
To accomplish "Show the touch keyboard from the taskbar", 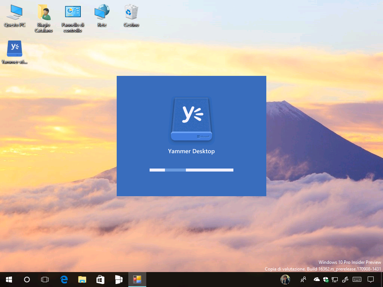I will tap(357, 280).
